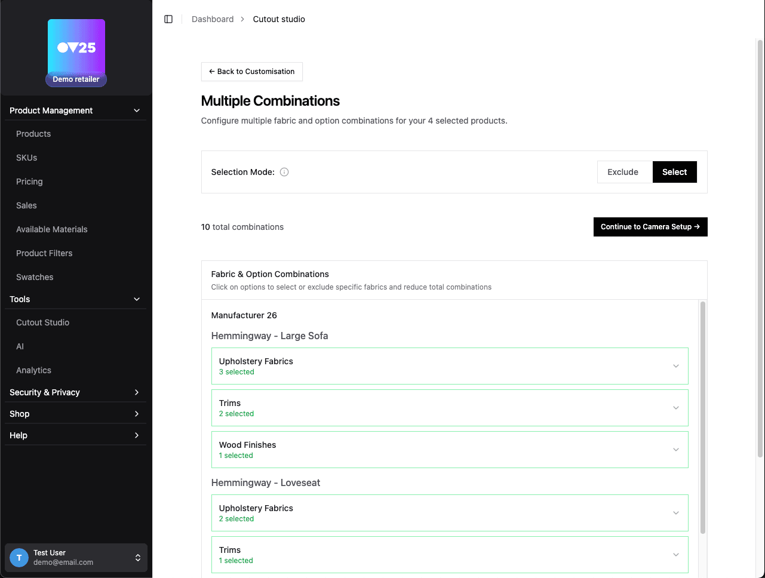The image size is (765, 578).
Task: Open the Cutout Studio menu item
Action: point(42,322)
